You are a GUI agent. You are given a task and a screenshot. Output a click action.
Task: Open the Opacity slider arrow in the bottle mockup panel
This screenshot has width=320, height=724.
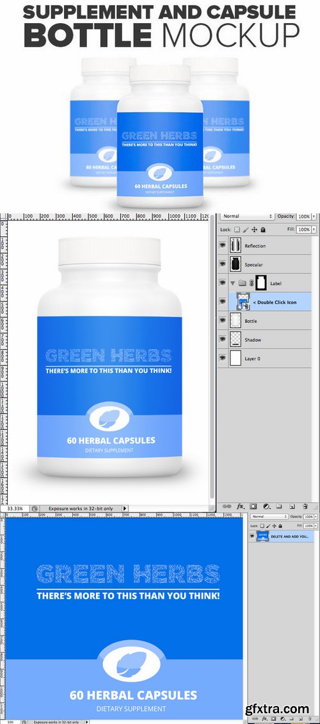pyautogui.click(x=314, y=216)
